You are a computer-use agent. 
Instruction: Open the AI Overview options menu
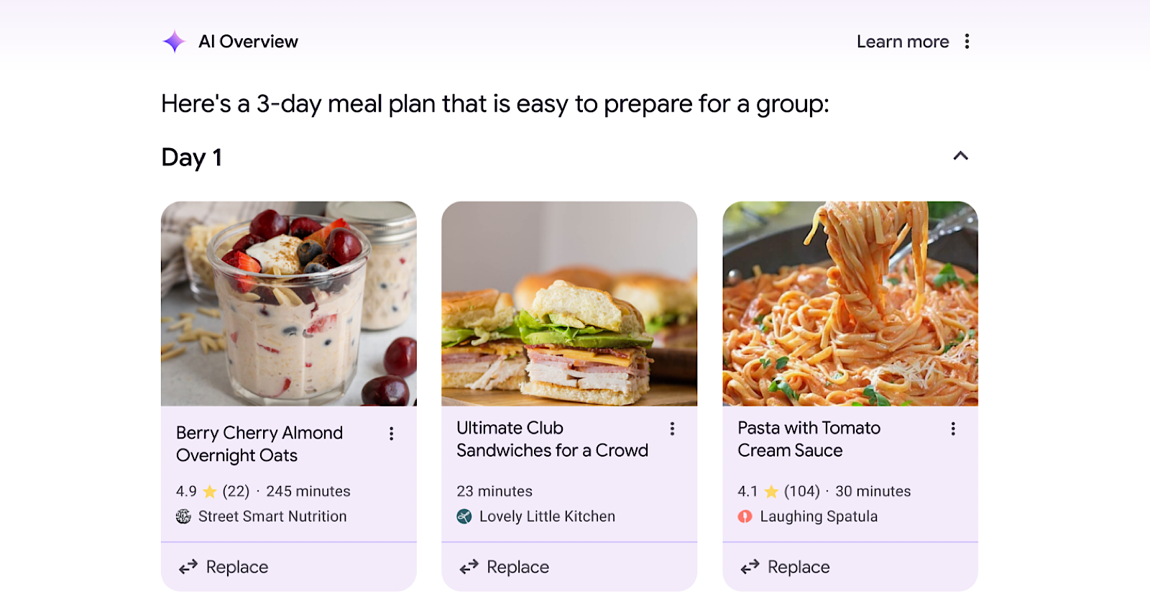(968, 41)
